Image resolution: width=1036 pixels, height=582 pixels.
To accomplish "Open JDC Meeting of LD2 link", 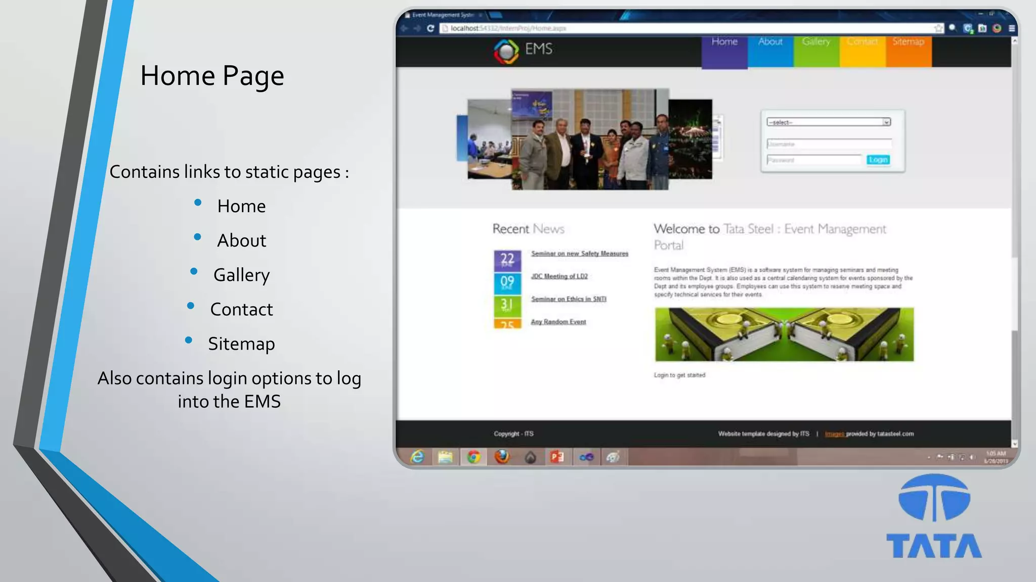I will click(x=559, y=276).
